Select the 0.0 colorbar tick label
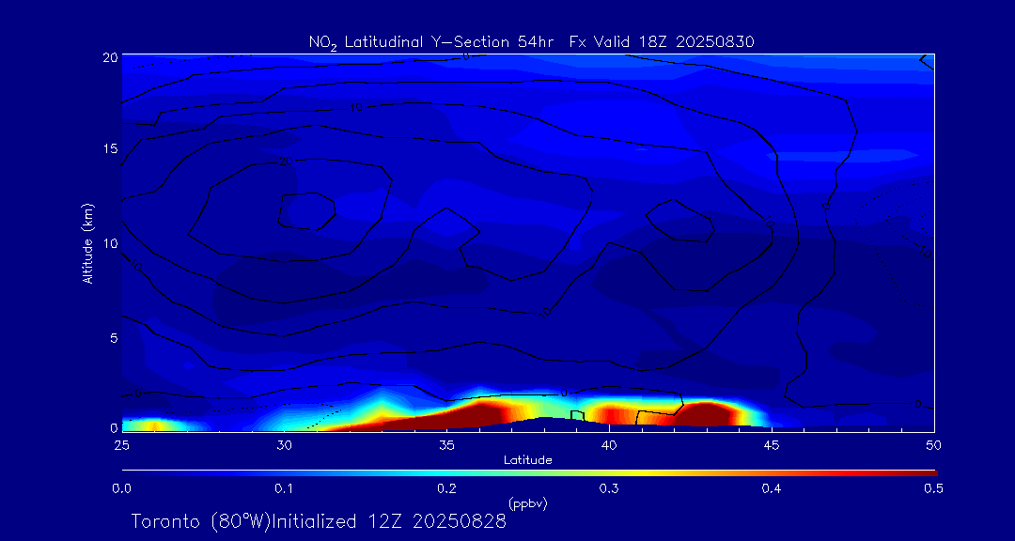Viewport: 1015px width, 541px height. [x=122, y=488]
